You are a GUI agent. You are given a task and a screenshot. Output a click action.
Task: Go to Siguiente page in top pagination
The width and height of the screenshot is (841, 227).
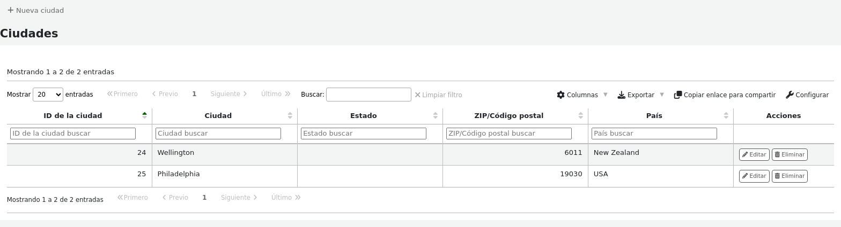point(228,94)
